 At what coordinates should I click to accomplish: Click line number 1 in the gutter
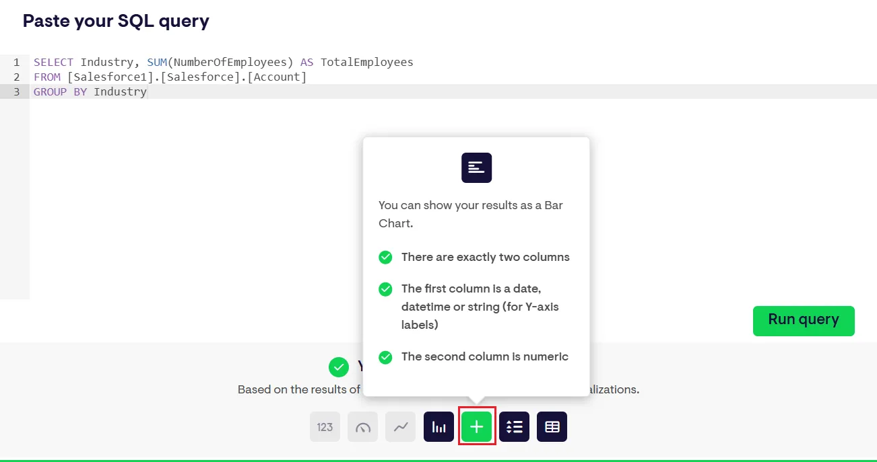click(16, 63)
